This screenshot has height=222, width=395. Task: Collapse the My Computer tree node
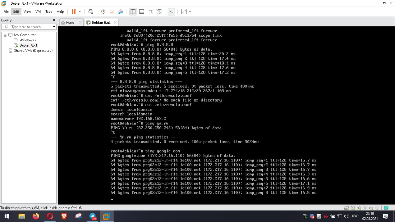click(5, 35)
